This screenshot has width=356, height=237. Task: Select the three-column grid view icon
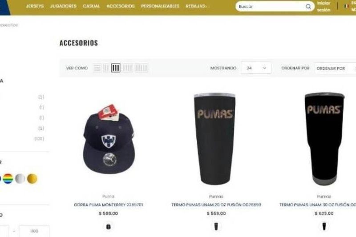pyautogui.click(x=116, y=68)
